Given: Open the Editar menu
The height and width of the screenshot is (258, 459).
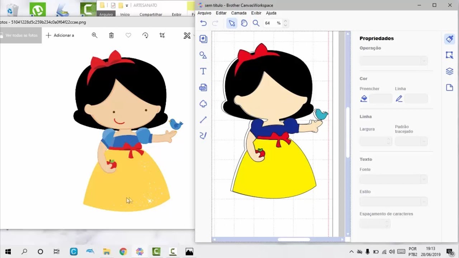Looking at the screenshot, I should pos(221,13).
